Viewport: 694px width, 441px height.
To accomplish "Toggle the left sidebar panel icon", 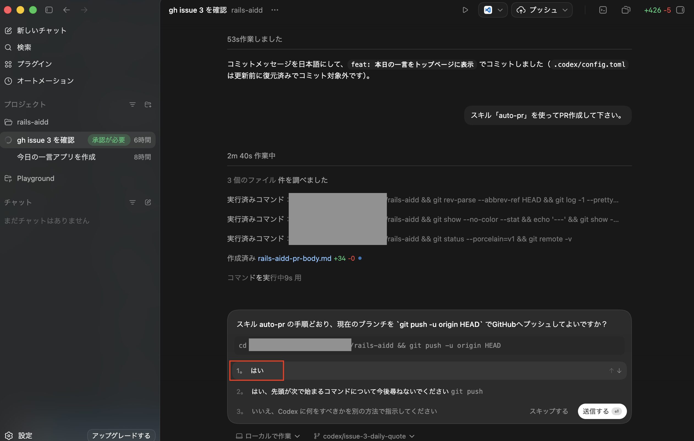I will (x=49, y=10).
